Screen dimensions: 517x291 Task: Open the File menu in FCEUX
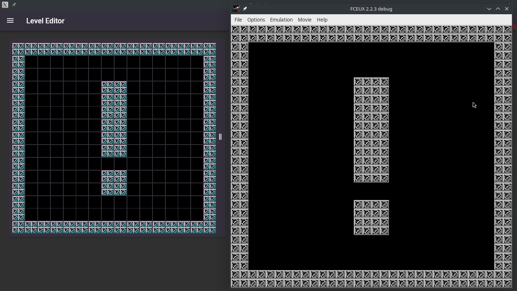pyautogui.click(x=238, y=20)
